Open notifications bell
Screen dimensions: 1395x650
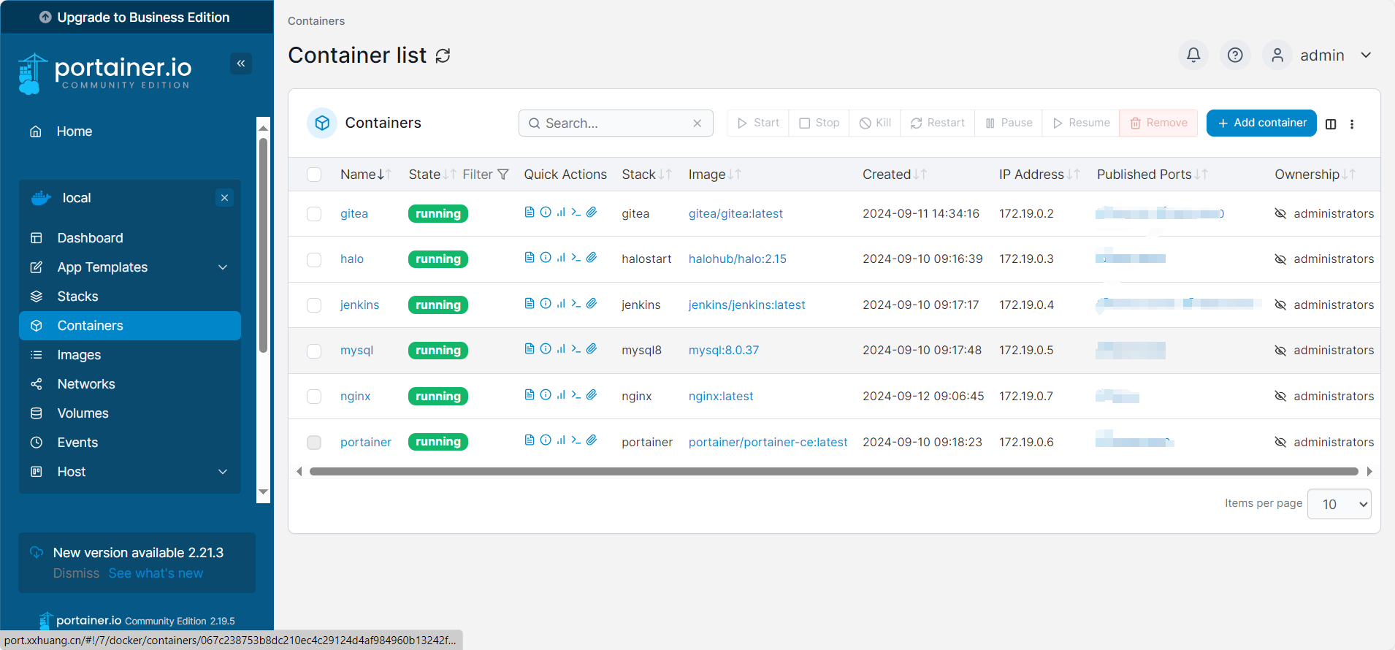point(1193,55)
